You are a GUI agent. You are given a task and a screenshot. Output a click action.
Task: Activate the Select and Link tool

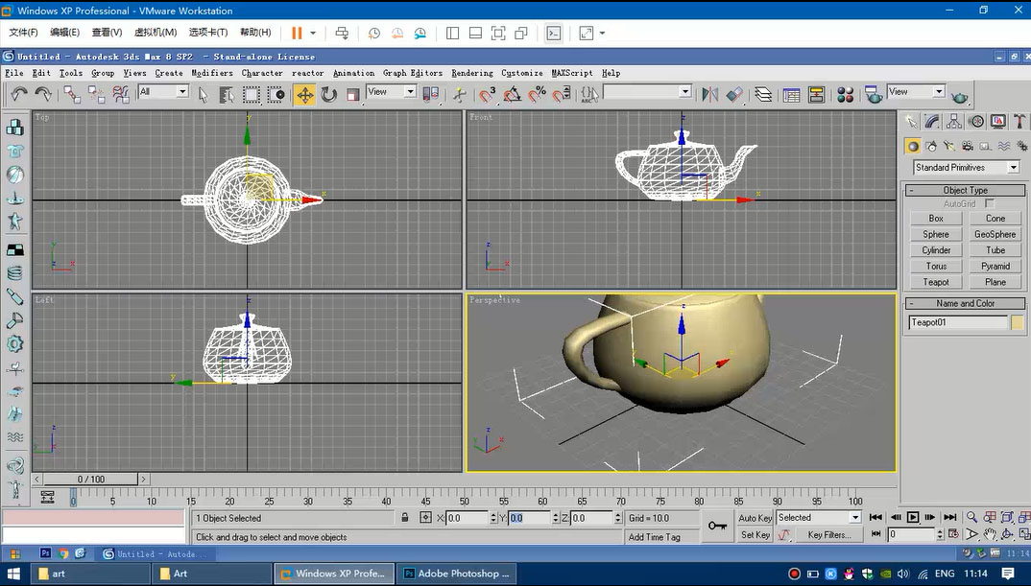tap(72, 95)
